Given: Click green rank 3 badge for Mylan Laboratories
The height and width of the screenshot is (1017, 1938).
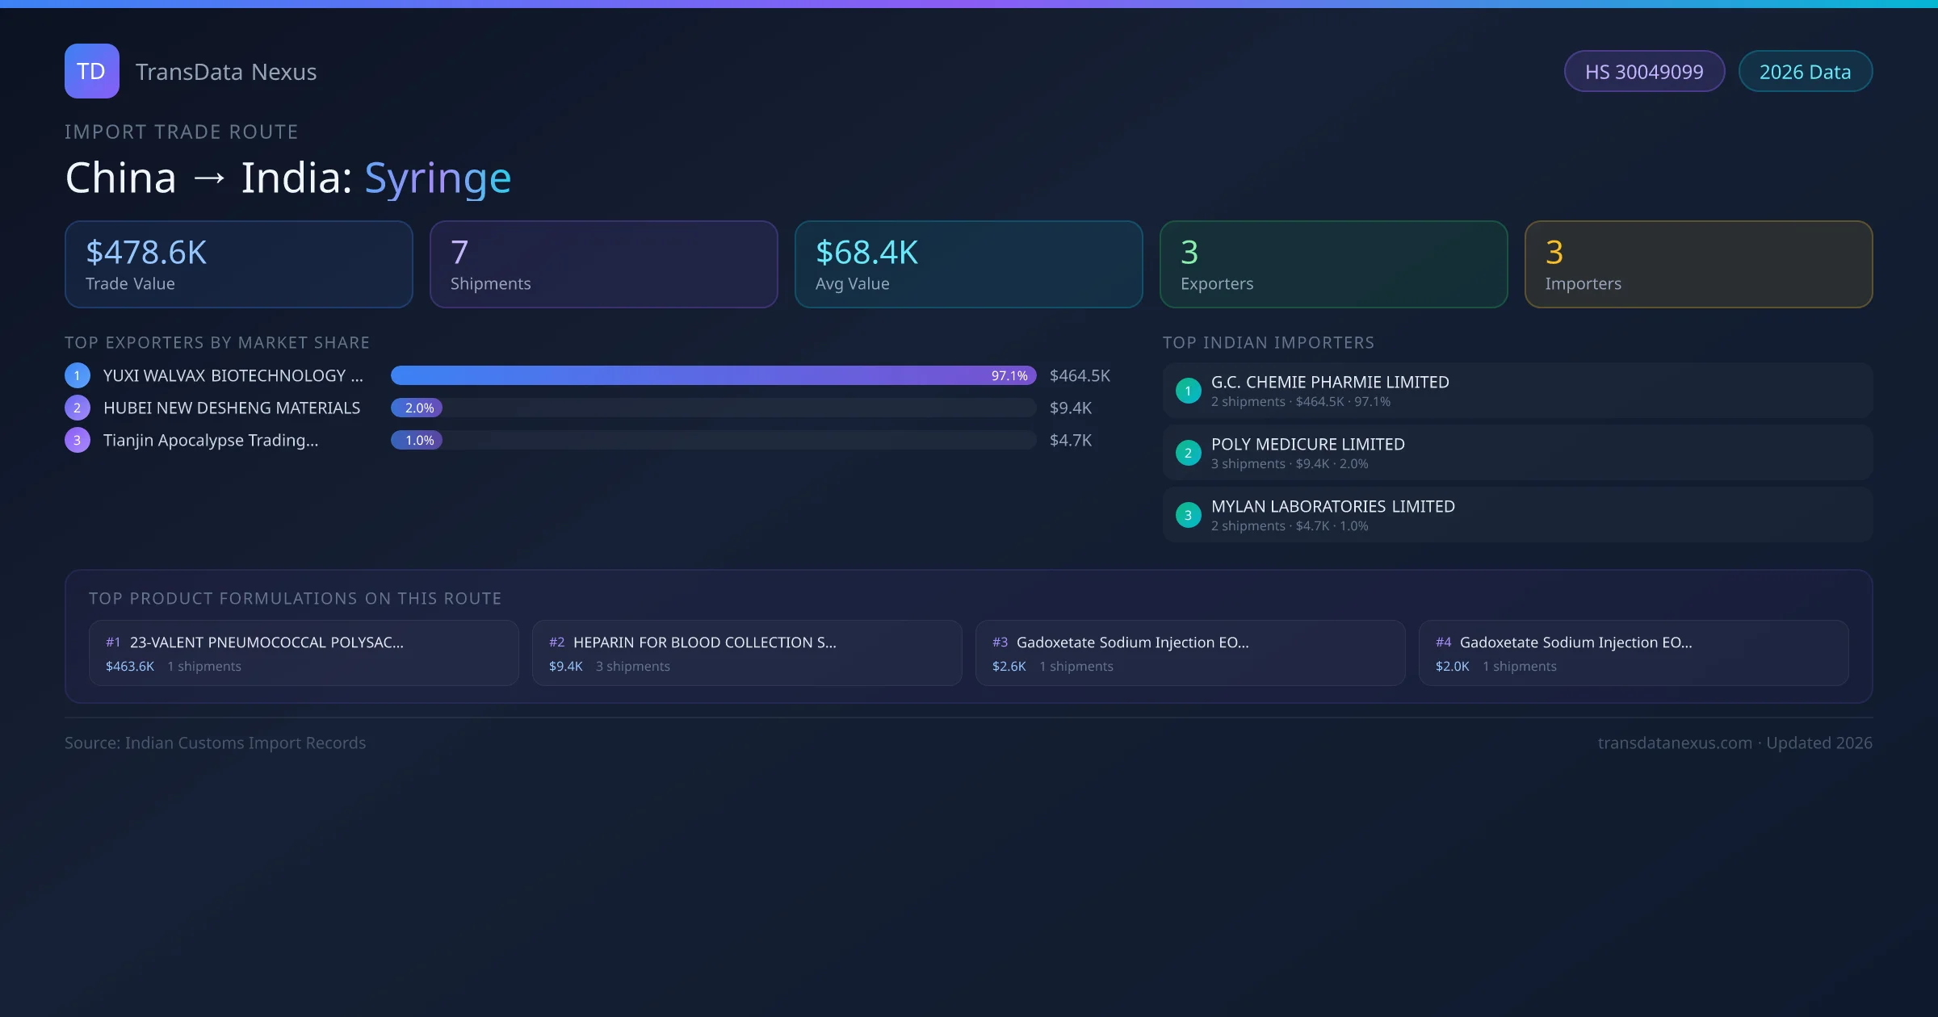Looking at the screenshot, I should 1188,515.
